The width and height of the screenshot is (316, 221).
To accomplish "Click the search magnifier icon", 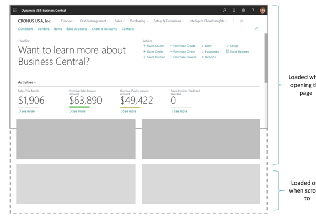I will point(224,10).
